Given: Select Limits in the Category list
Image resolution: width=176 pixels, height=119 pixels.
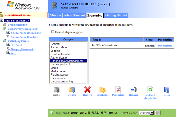Looking at the screenshot, I should (68, 68).
